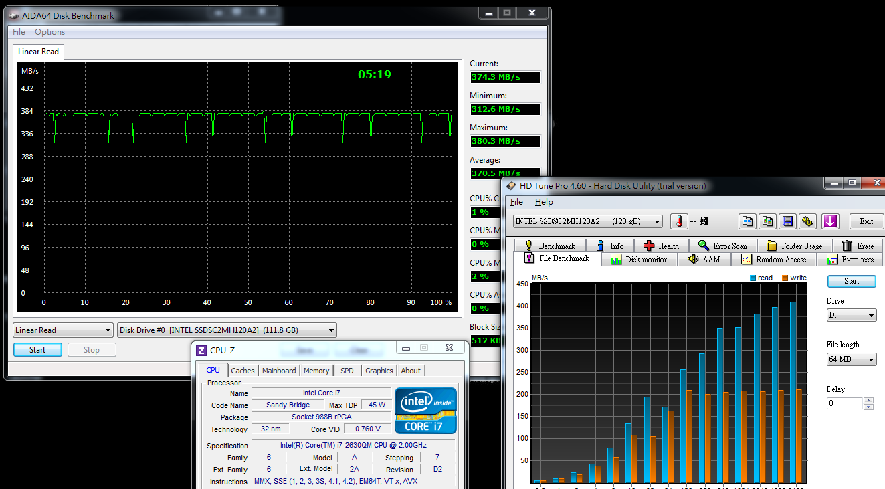Open HD Tune options via the gears icon
The image size is (885, 489).
click(808, 221)
